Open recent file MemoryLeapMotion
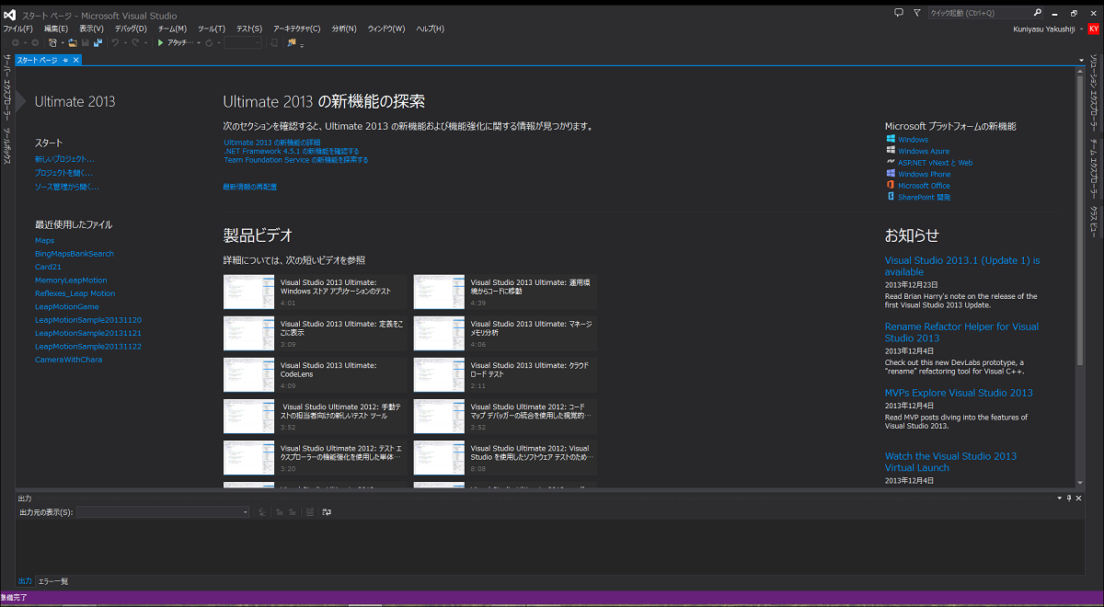Image resolution: width=1104 pixels, height=607 pixels. point(71,281)
